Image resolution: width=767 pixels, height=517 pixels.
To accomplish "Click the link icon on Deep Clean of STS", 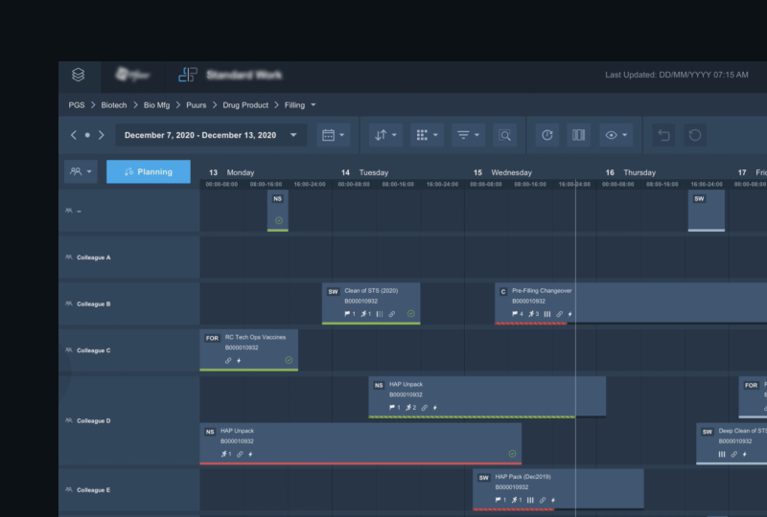I will [733, 454].
